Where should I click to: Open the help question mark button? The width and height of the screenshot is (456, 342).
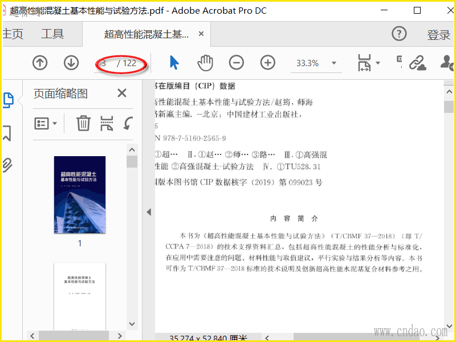pyautogui.click(x=399, y=34)
